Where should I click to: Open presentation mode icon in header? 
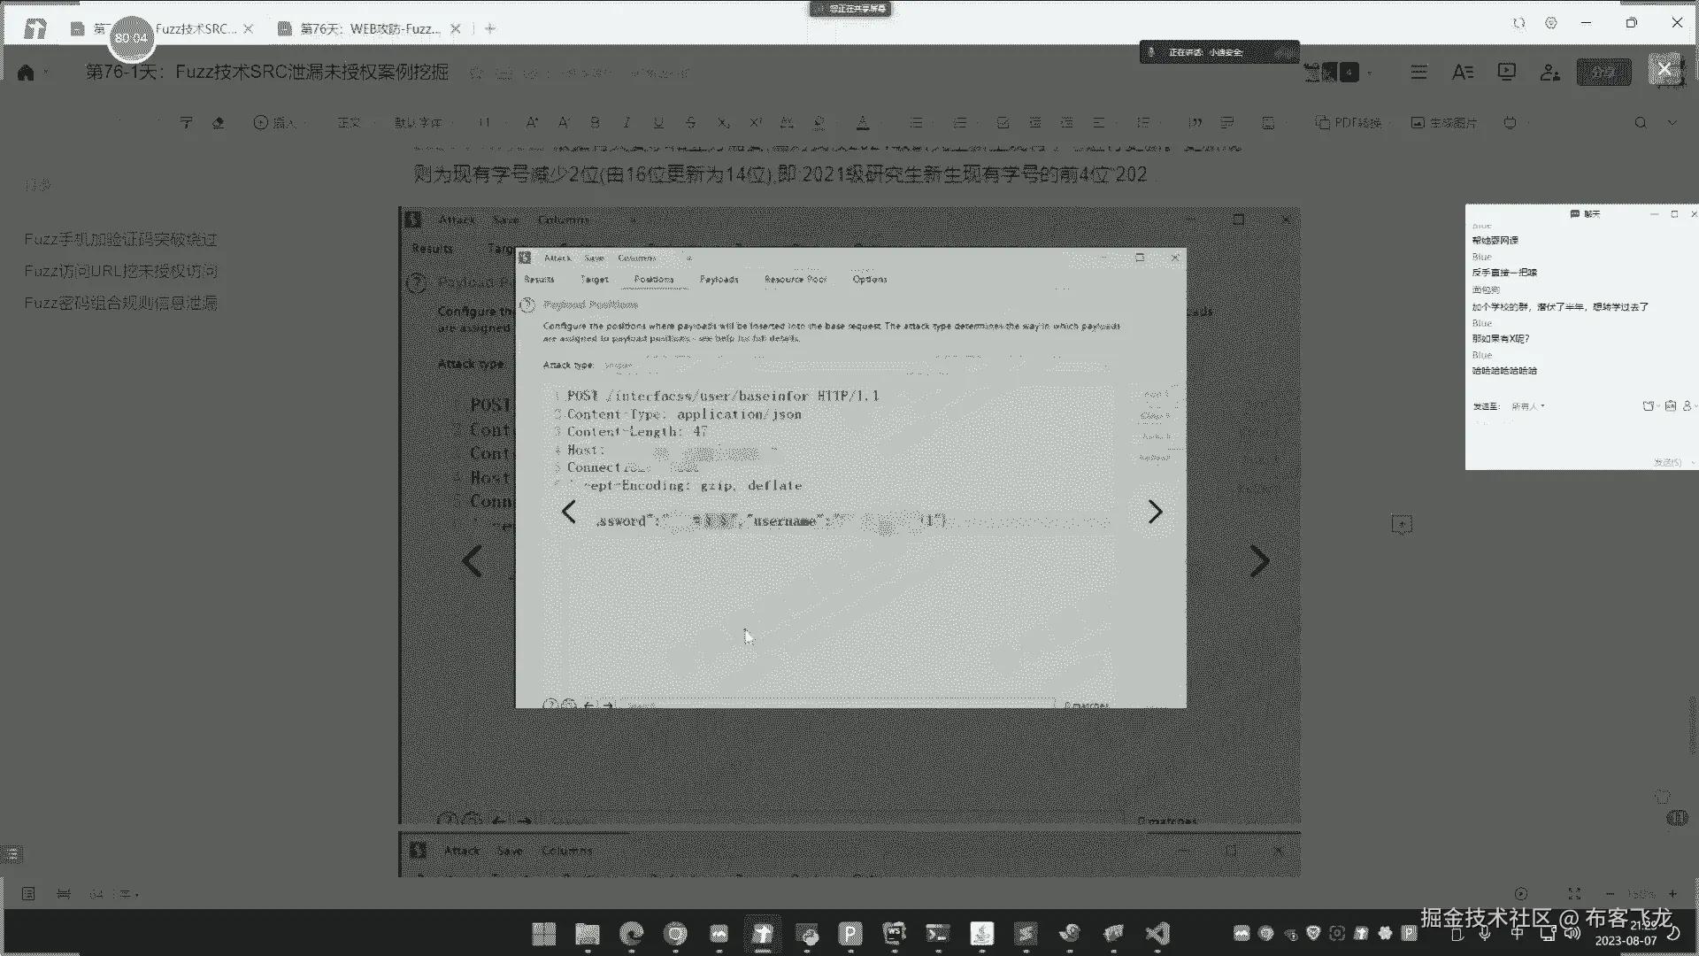tap(1506, 72)
